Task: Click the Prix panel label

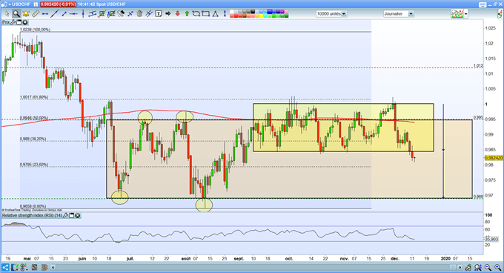Action: pyautogui.click(x=6, y=22)
